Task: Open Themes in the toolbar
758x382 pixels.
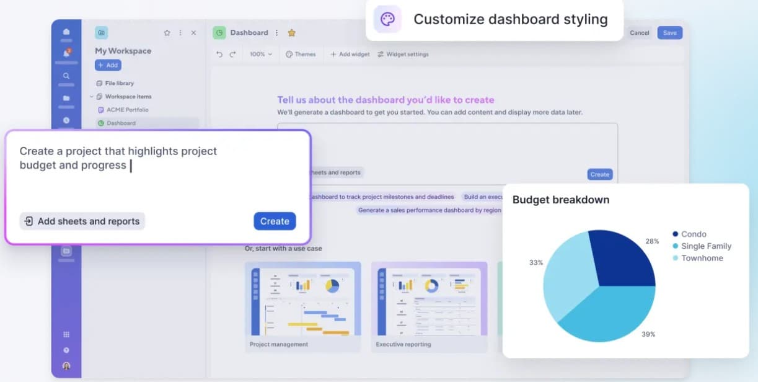Action: tap(301, 55)
